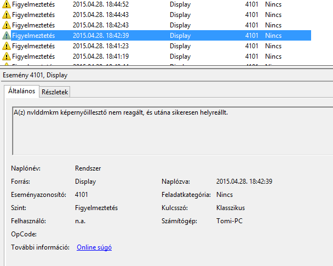Click the warning icon of the 18:41:19 event
The width and height of the screenshot is (333, 266).
pos(6,56)
